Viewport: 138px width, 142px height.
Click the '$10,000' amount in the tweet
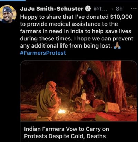point(121,17)
